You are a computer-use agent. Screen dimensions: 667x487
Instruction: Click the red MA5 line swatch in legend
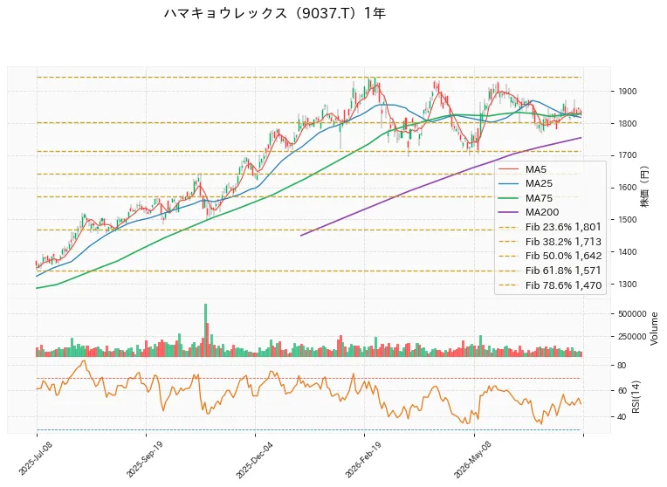point(508,169)
